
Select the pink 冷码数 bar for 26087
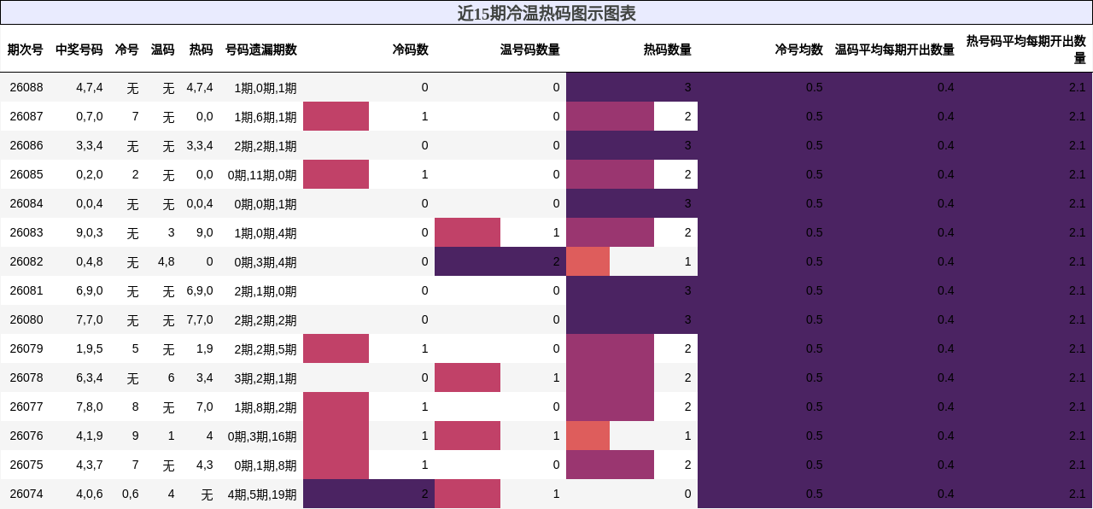click(x=336, y=116)
